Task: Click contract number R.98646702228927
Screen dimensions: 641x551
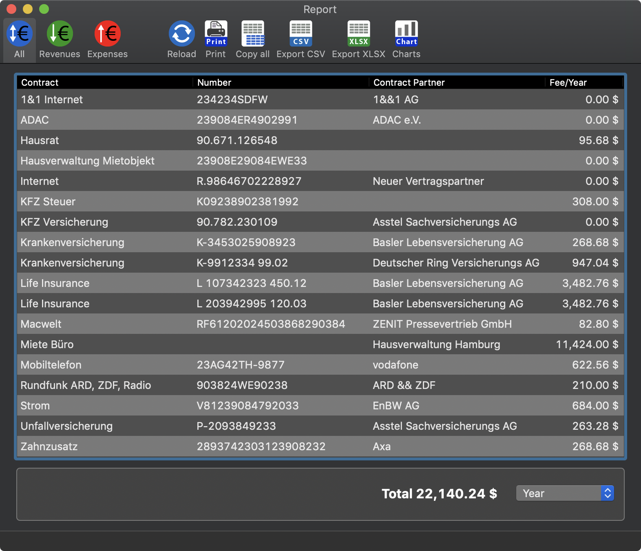Action: (x=249, y=181)
